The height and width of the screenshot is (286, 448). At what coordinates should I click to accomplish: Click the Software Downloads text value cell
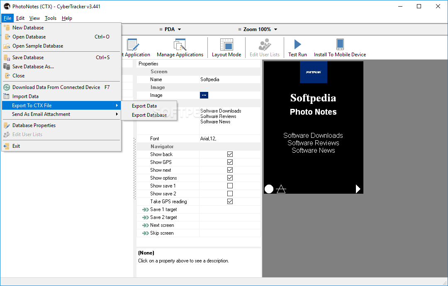[x=230, y=121]
